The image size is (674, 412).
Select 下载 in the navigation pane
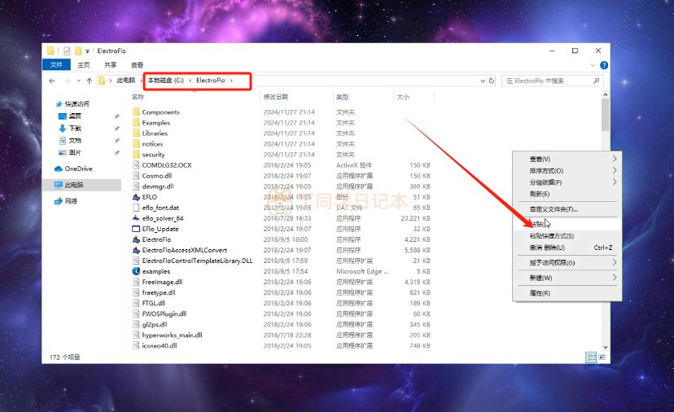(x=75, y=128)
